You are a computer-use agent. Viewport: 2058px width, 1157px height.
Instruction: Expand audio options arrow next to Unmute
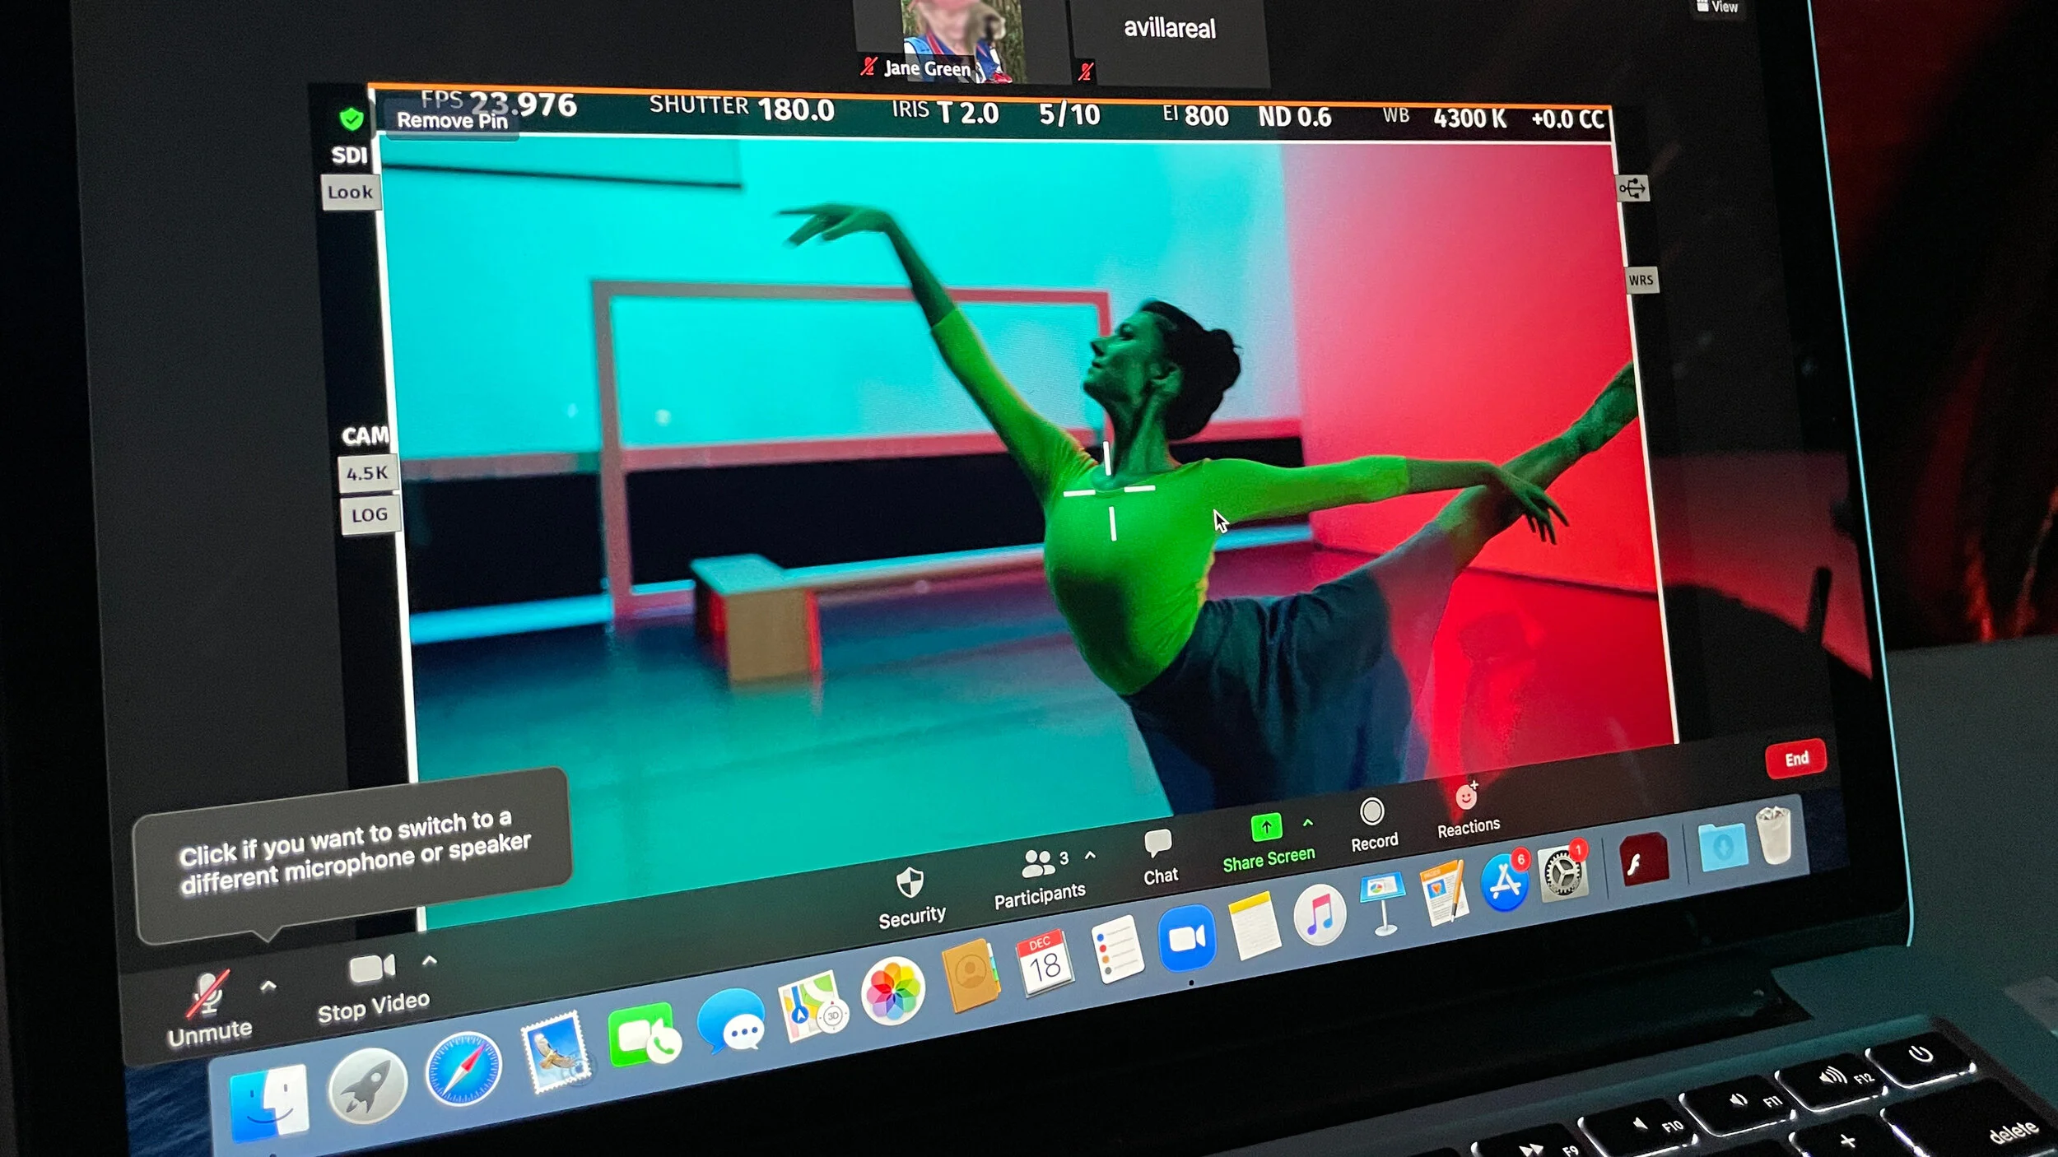coord(268,985)
